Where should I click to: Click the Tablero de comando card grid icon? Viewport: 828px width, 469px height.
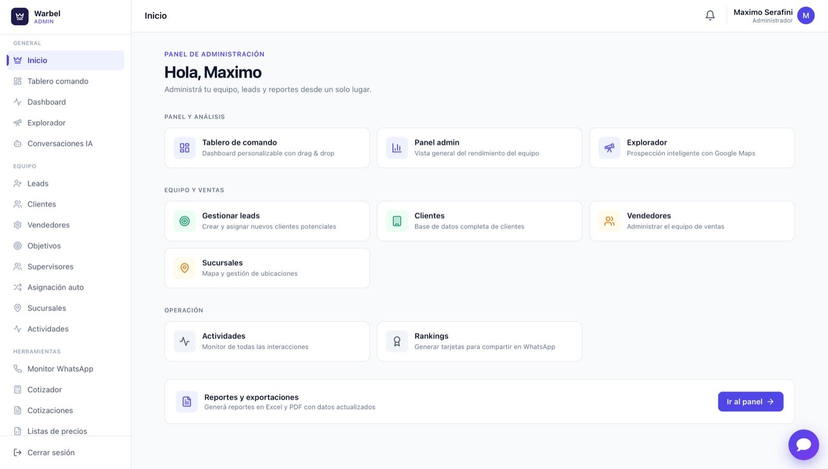point(185,148)
